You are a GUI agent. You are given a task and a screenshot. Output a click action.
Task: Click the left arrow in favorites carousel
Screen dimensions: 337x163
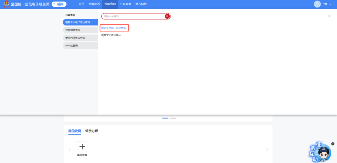[x=70, y=150]
